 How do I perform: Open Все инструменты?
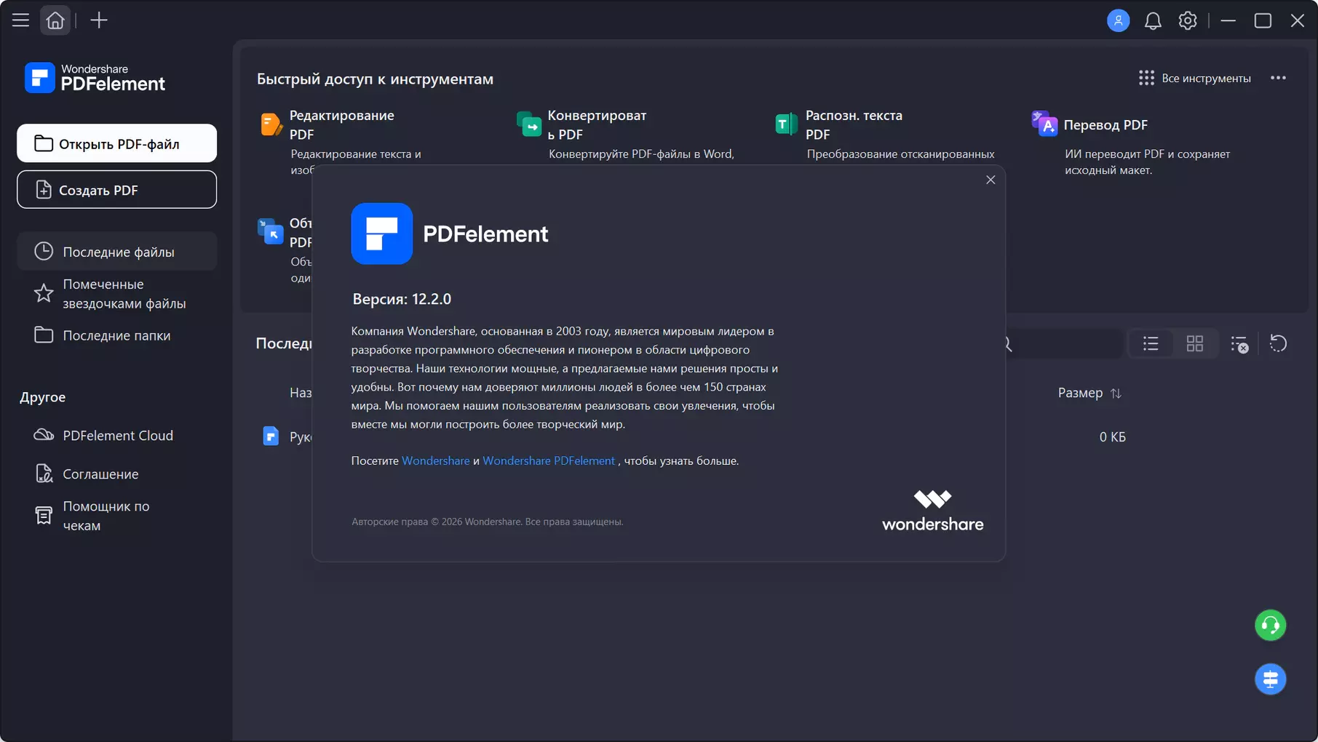coord(1195,78)
